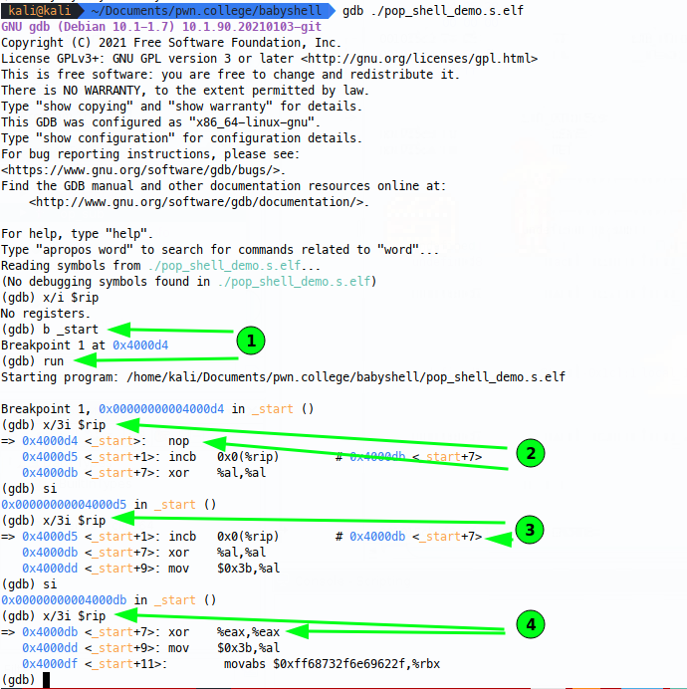Viewport: 687px width, 689px height.
Task: Click the elf path in the Reading symbols line
Action: [x=224, y=266]
